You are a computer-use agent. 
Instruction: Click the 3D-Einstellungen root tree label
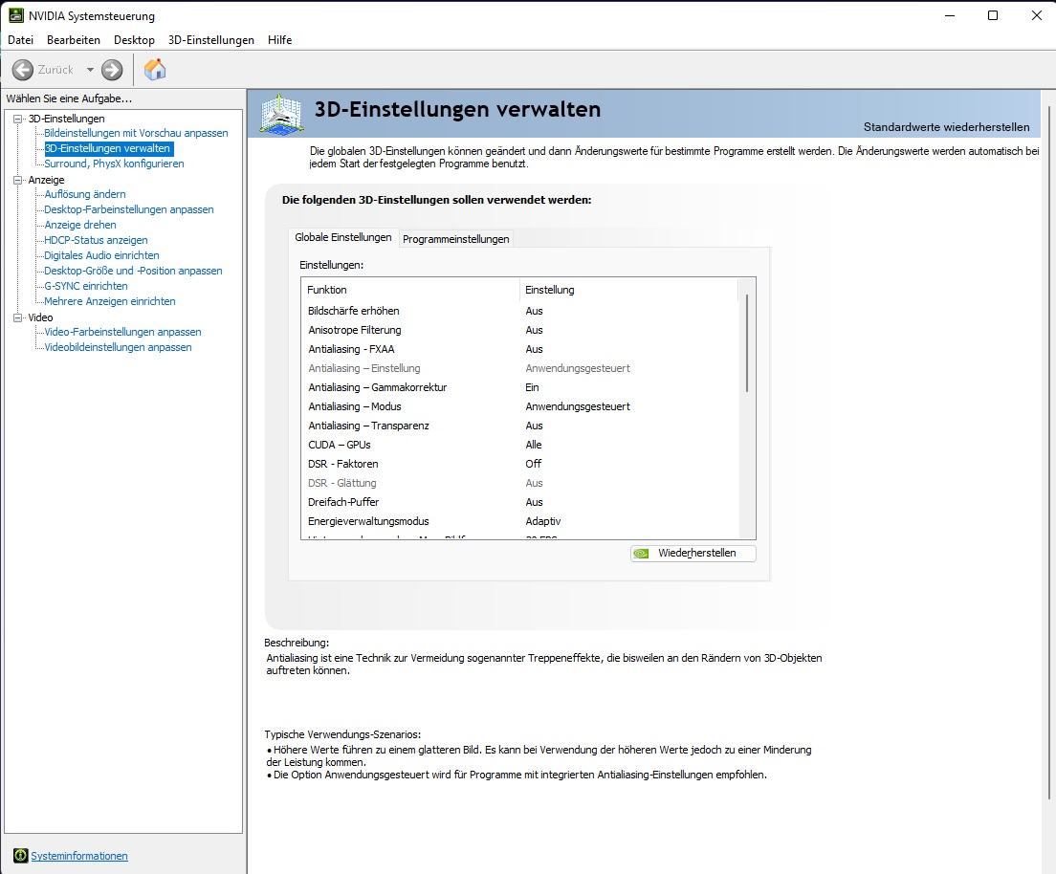[x=66, y=119]
